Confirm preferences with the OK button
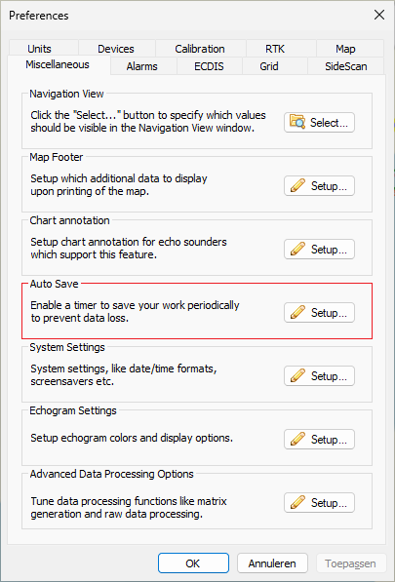The width and height of the screenshot is (395, 582). pos(193,563)
